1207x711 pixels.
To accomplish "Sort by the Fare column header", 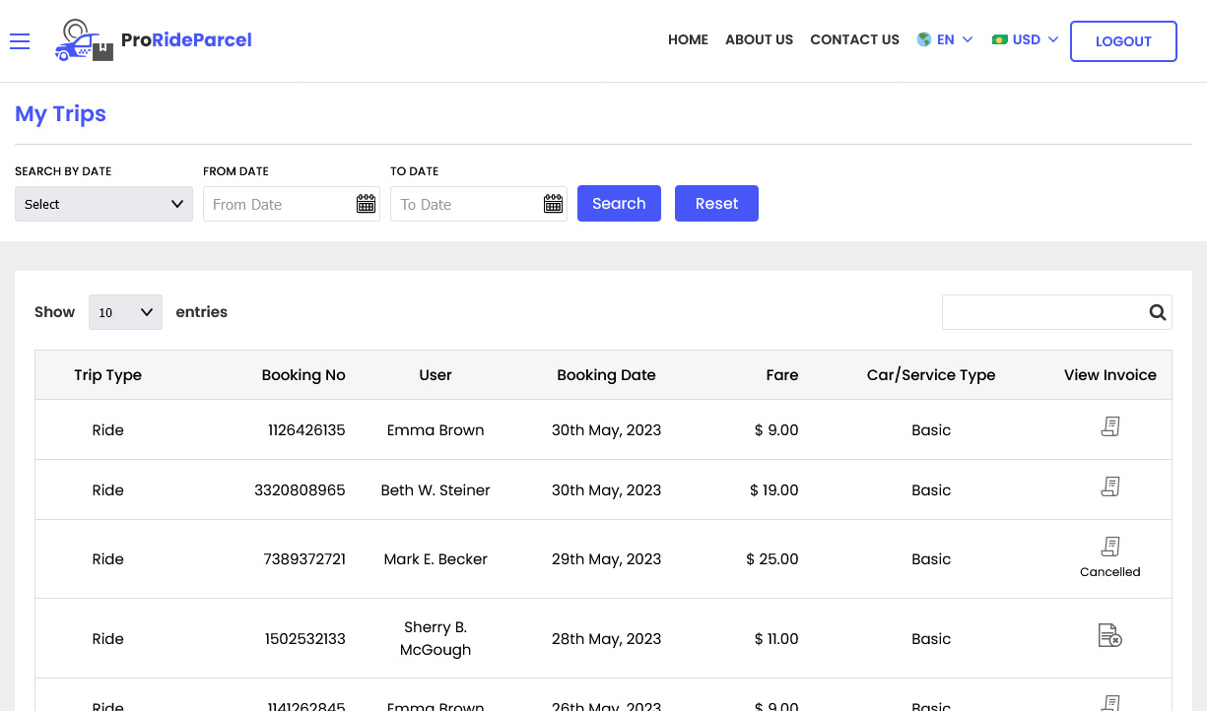I will (782, 375).
